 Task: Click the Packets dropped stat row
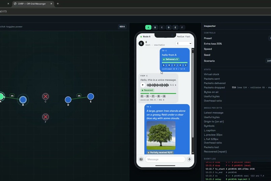pyautogui.click(x=237, y=88)
